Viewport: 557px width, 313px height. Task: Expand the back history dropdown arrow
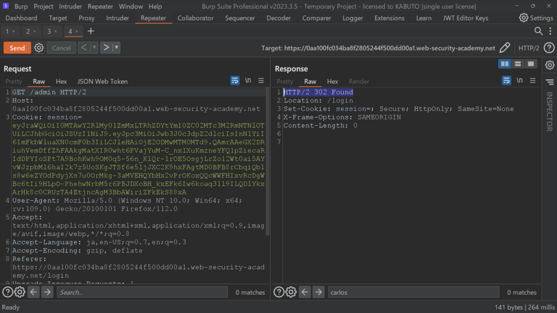[x=94, y=48]
